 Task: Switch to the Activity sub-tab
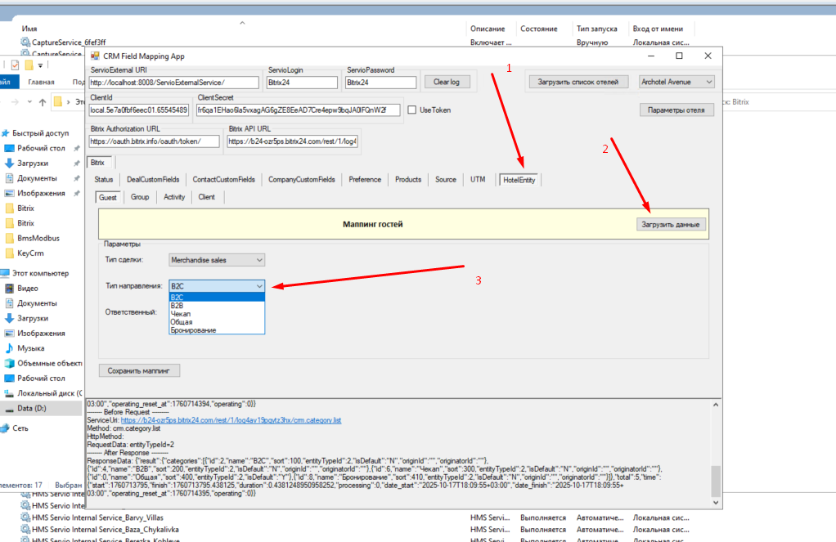coord(173,197)
